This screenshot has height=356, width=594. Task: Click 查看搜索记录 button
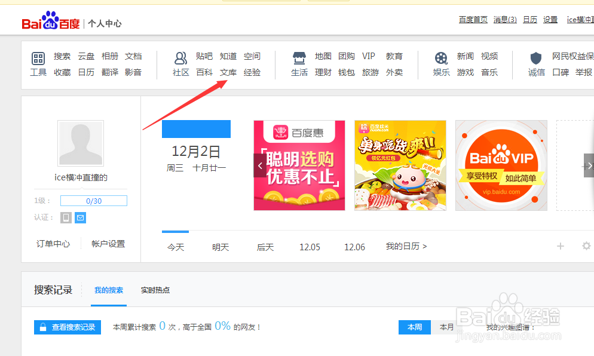(x=68, y=327)
